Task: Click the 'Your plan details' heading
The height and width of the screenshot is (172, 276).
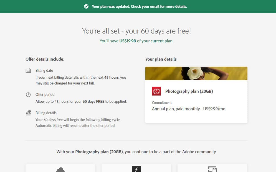Action: pyautogui.click(x=161, y=59)
